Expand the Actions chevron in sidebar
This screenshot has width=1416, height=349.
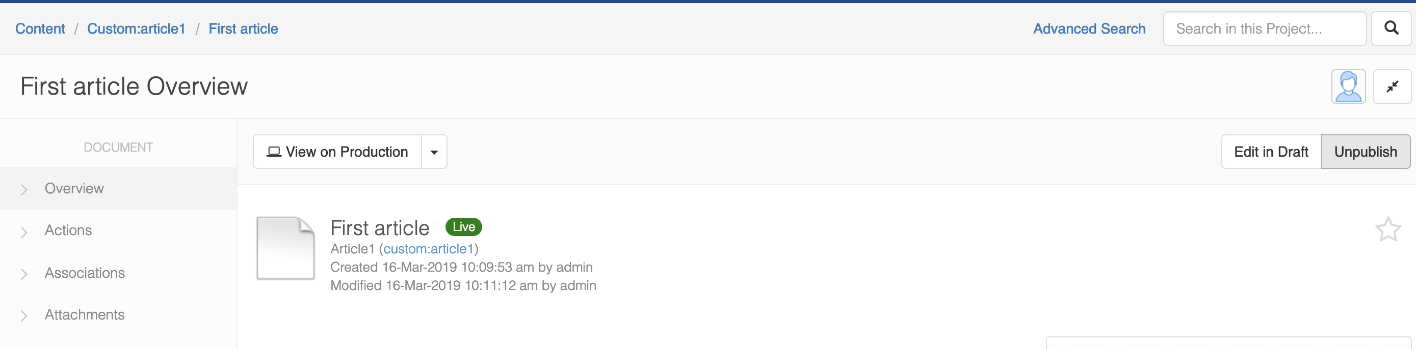[x=24, y=232]
